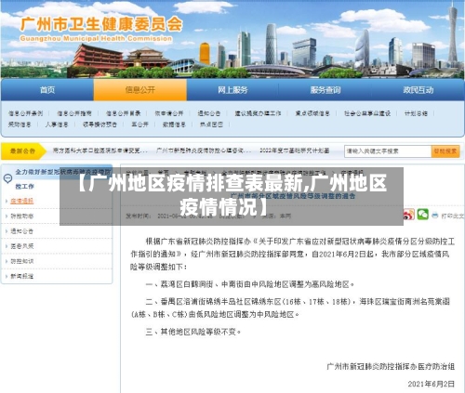Open 新闻报道 in the left sidebar
The height and width of the screenshot is (393, 465).
(21, 276)
